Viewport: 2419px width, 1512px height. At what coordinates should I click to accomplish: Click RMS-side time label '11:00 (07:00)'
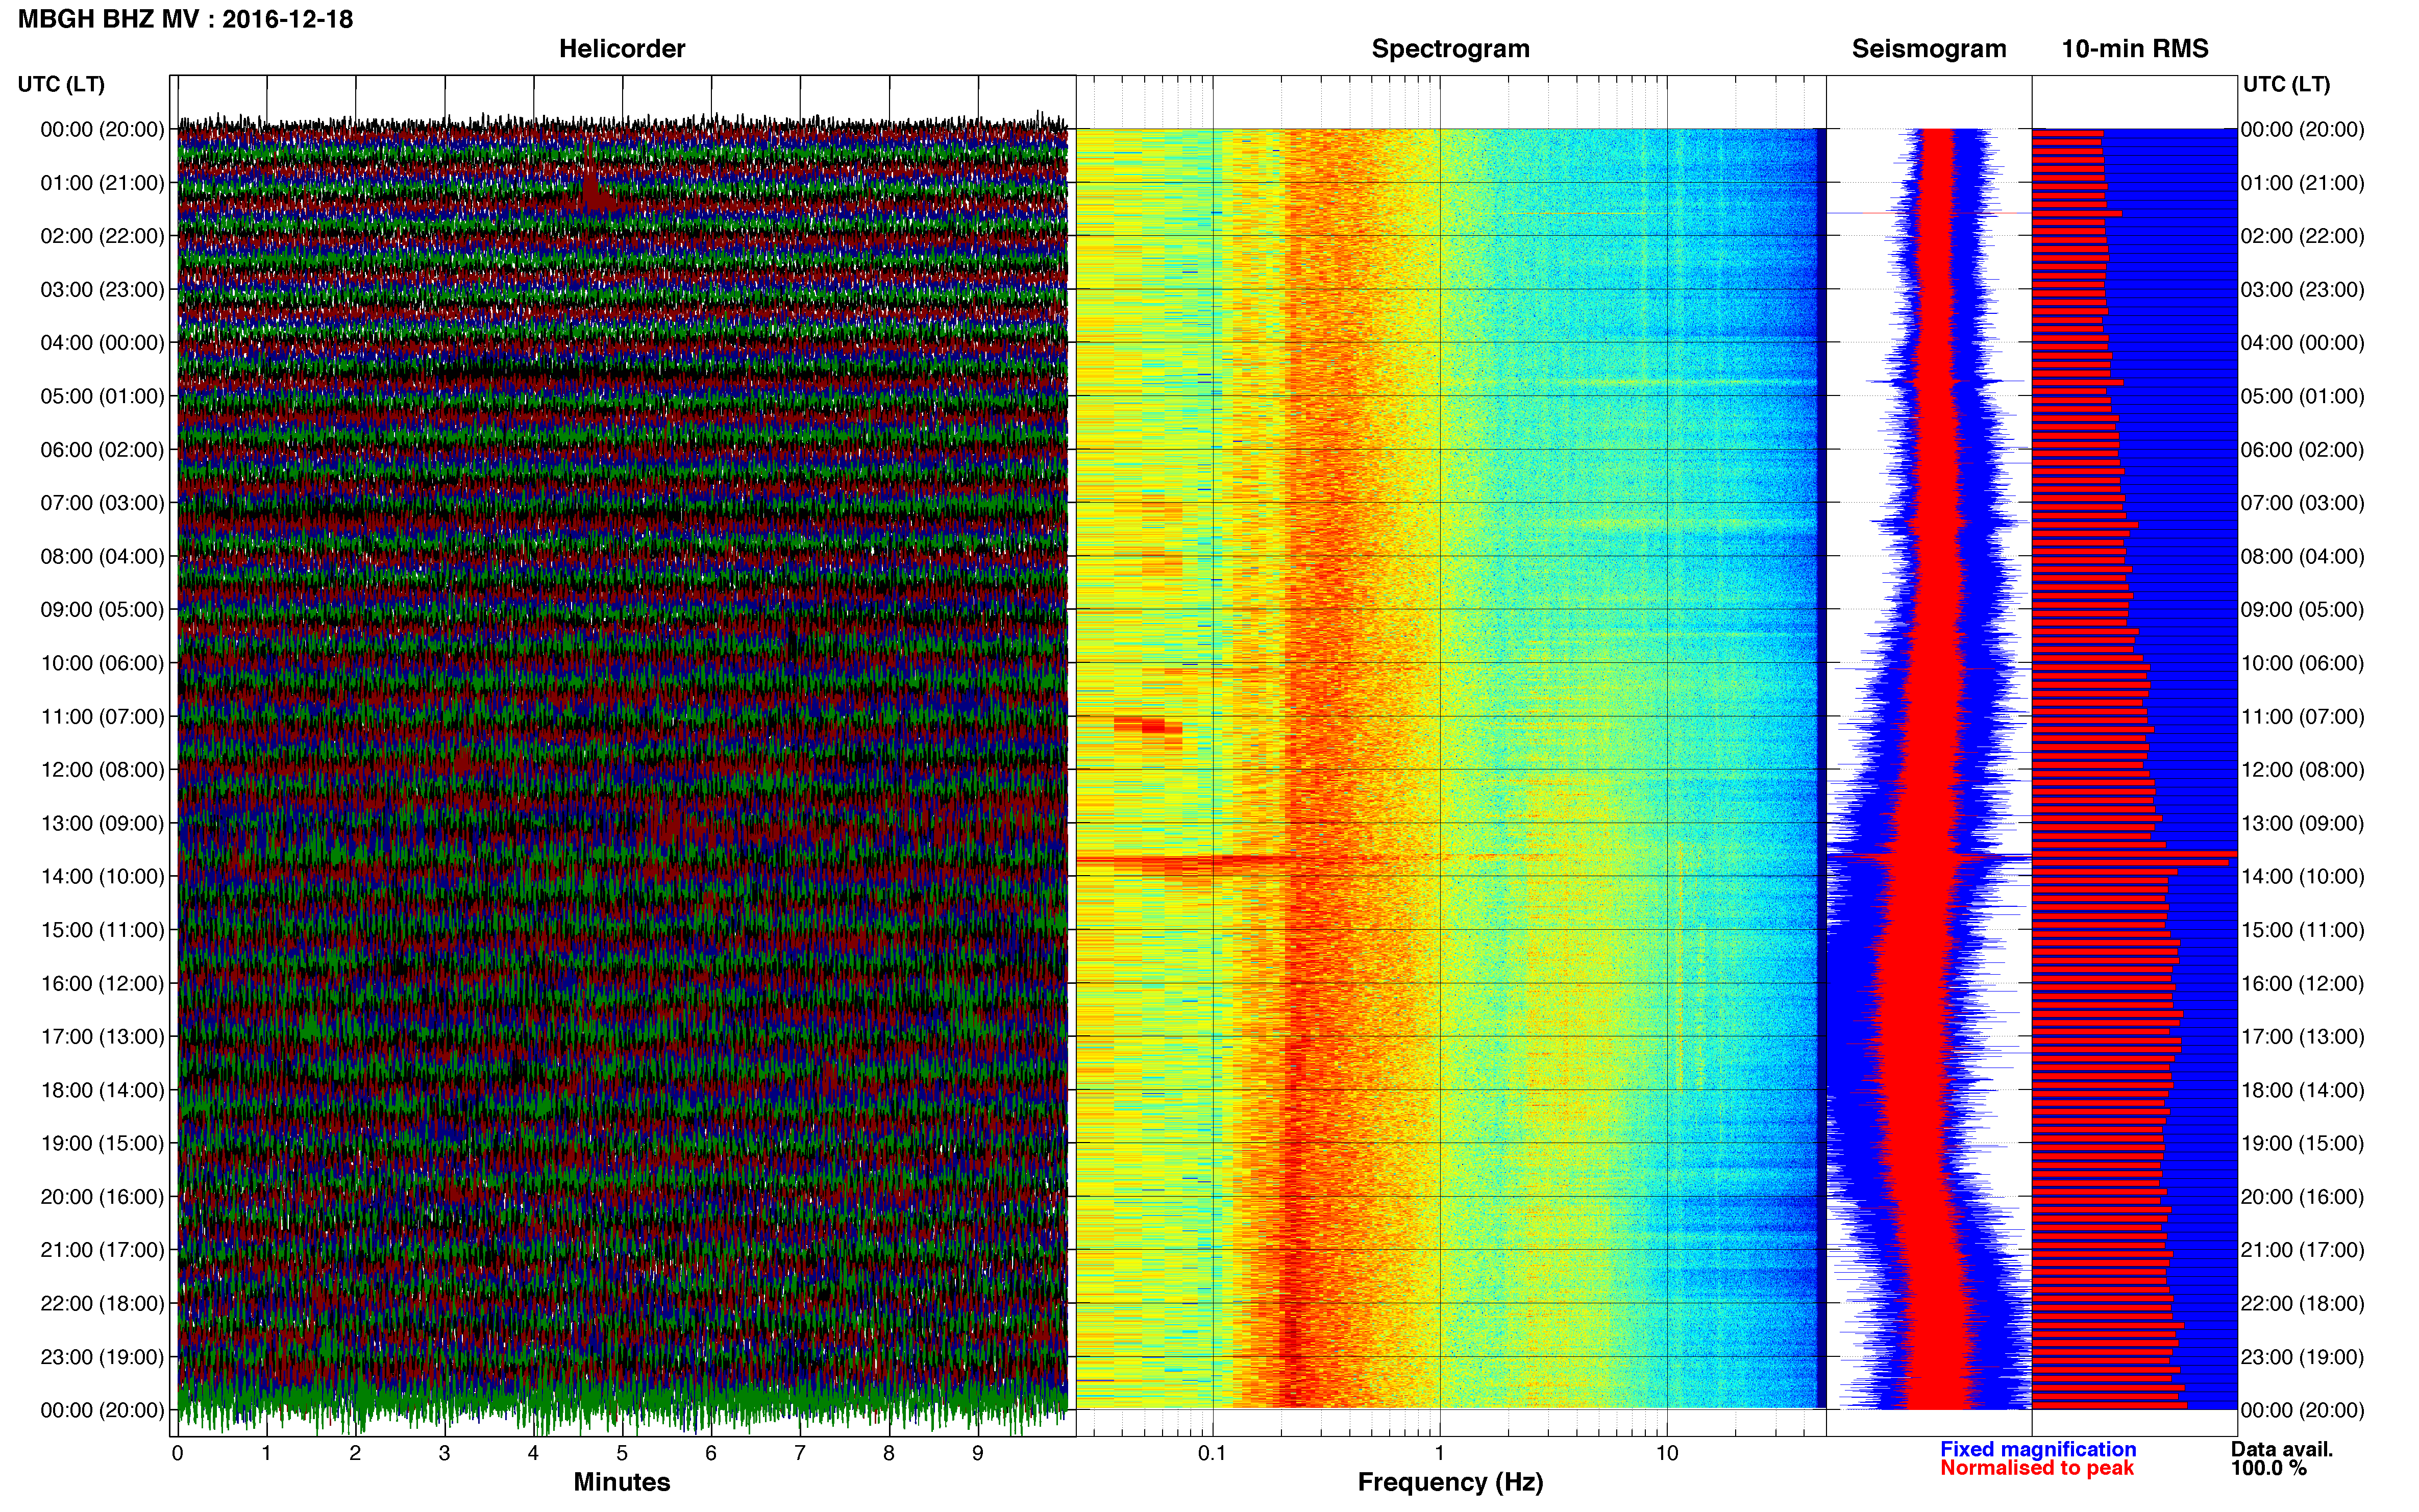click(x=2303, y=717)
